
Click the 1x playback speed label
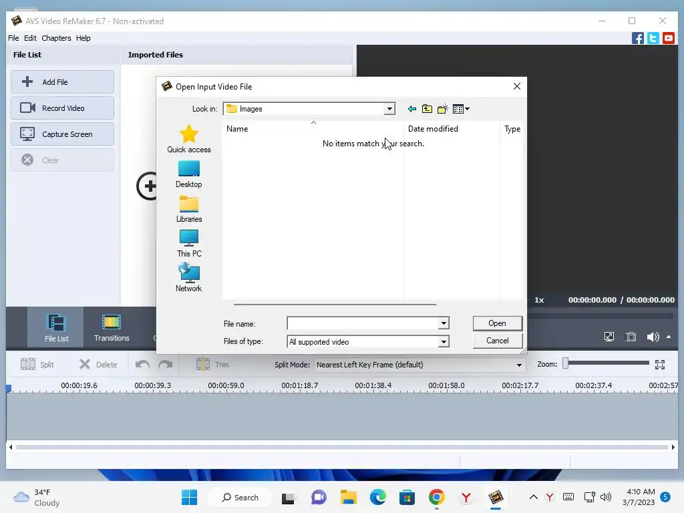click(539, 300)
